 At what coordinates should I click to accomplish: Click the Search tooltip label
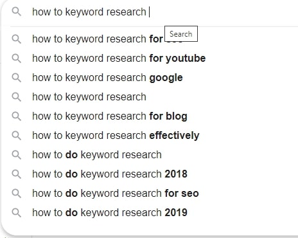(x=181, y=34)
